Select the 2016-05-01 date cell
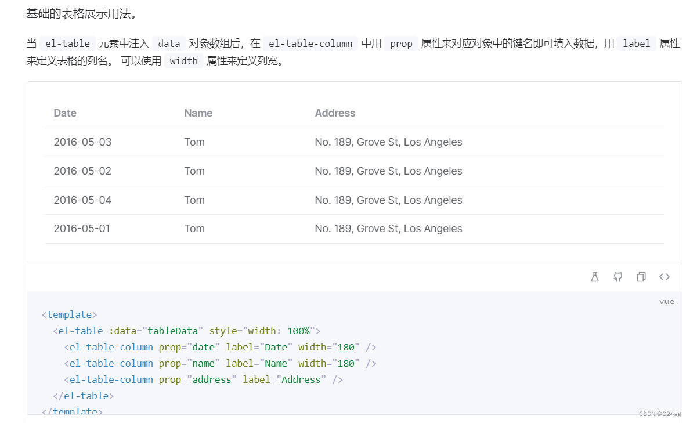The height and width of the screenshot is (423, 690). [x=82, y=229]
